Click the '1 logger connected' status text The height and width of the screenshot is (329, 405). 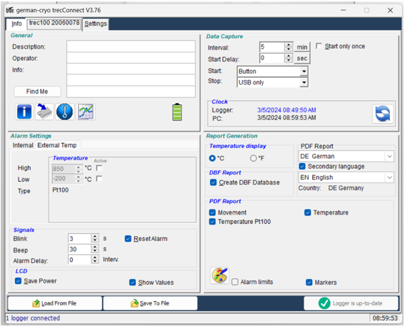33,318
